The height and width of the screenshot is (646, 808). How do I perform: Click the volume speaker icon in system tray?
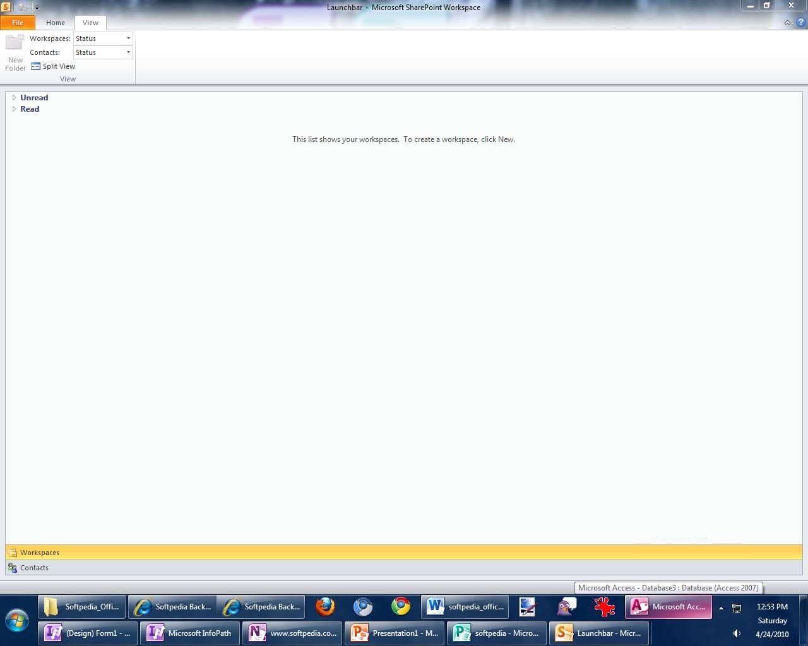pos(737,633)
